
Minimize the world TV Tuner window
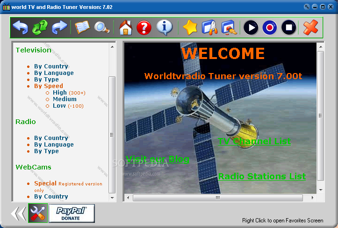pos(315,7)
